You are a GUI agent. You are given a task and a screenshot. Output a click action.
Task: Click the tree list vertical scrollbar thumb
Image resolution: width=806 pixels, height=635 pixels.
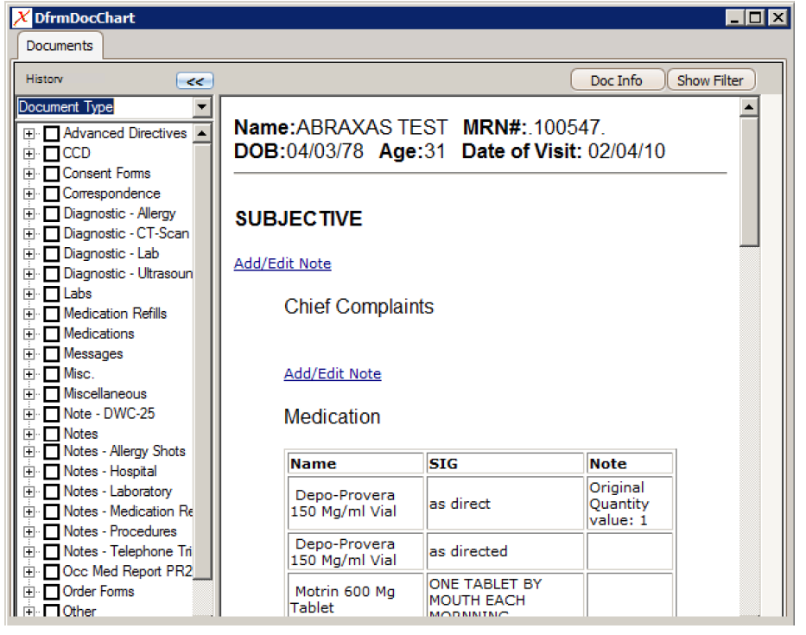coord(202,361)
